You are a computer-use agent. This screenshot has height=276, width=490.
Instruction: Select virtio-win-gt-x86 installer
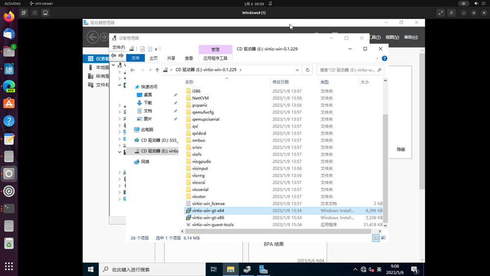pos(208,217)
